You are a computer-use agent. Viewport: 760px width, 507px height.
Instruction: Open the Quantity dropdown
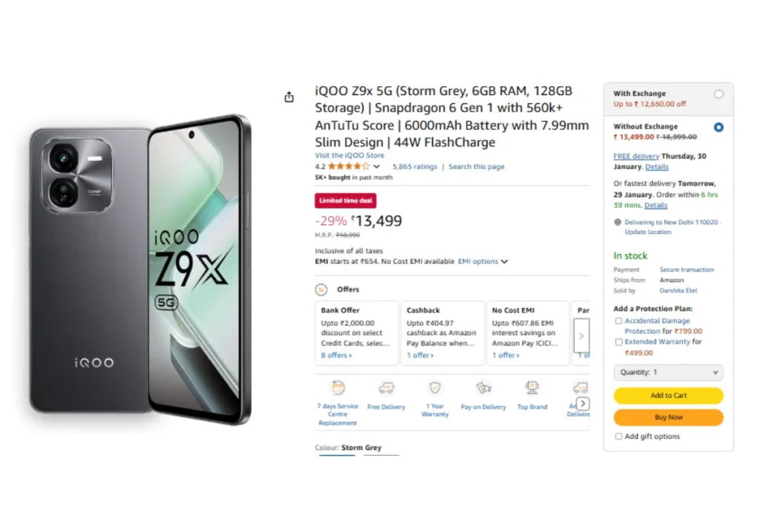coord(669,372)
